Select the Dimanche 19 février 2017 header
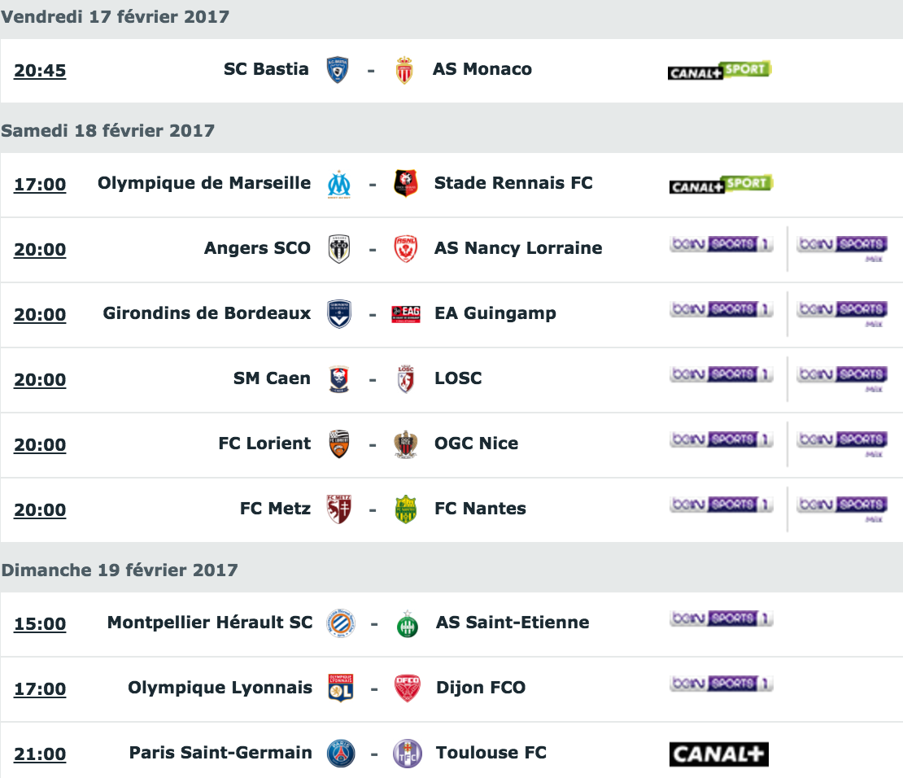 coord(120,570)
